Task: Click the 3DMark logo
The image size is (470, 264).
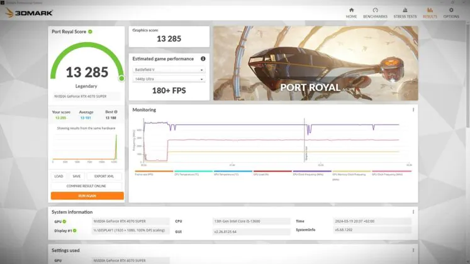Action: 29,13
